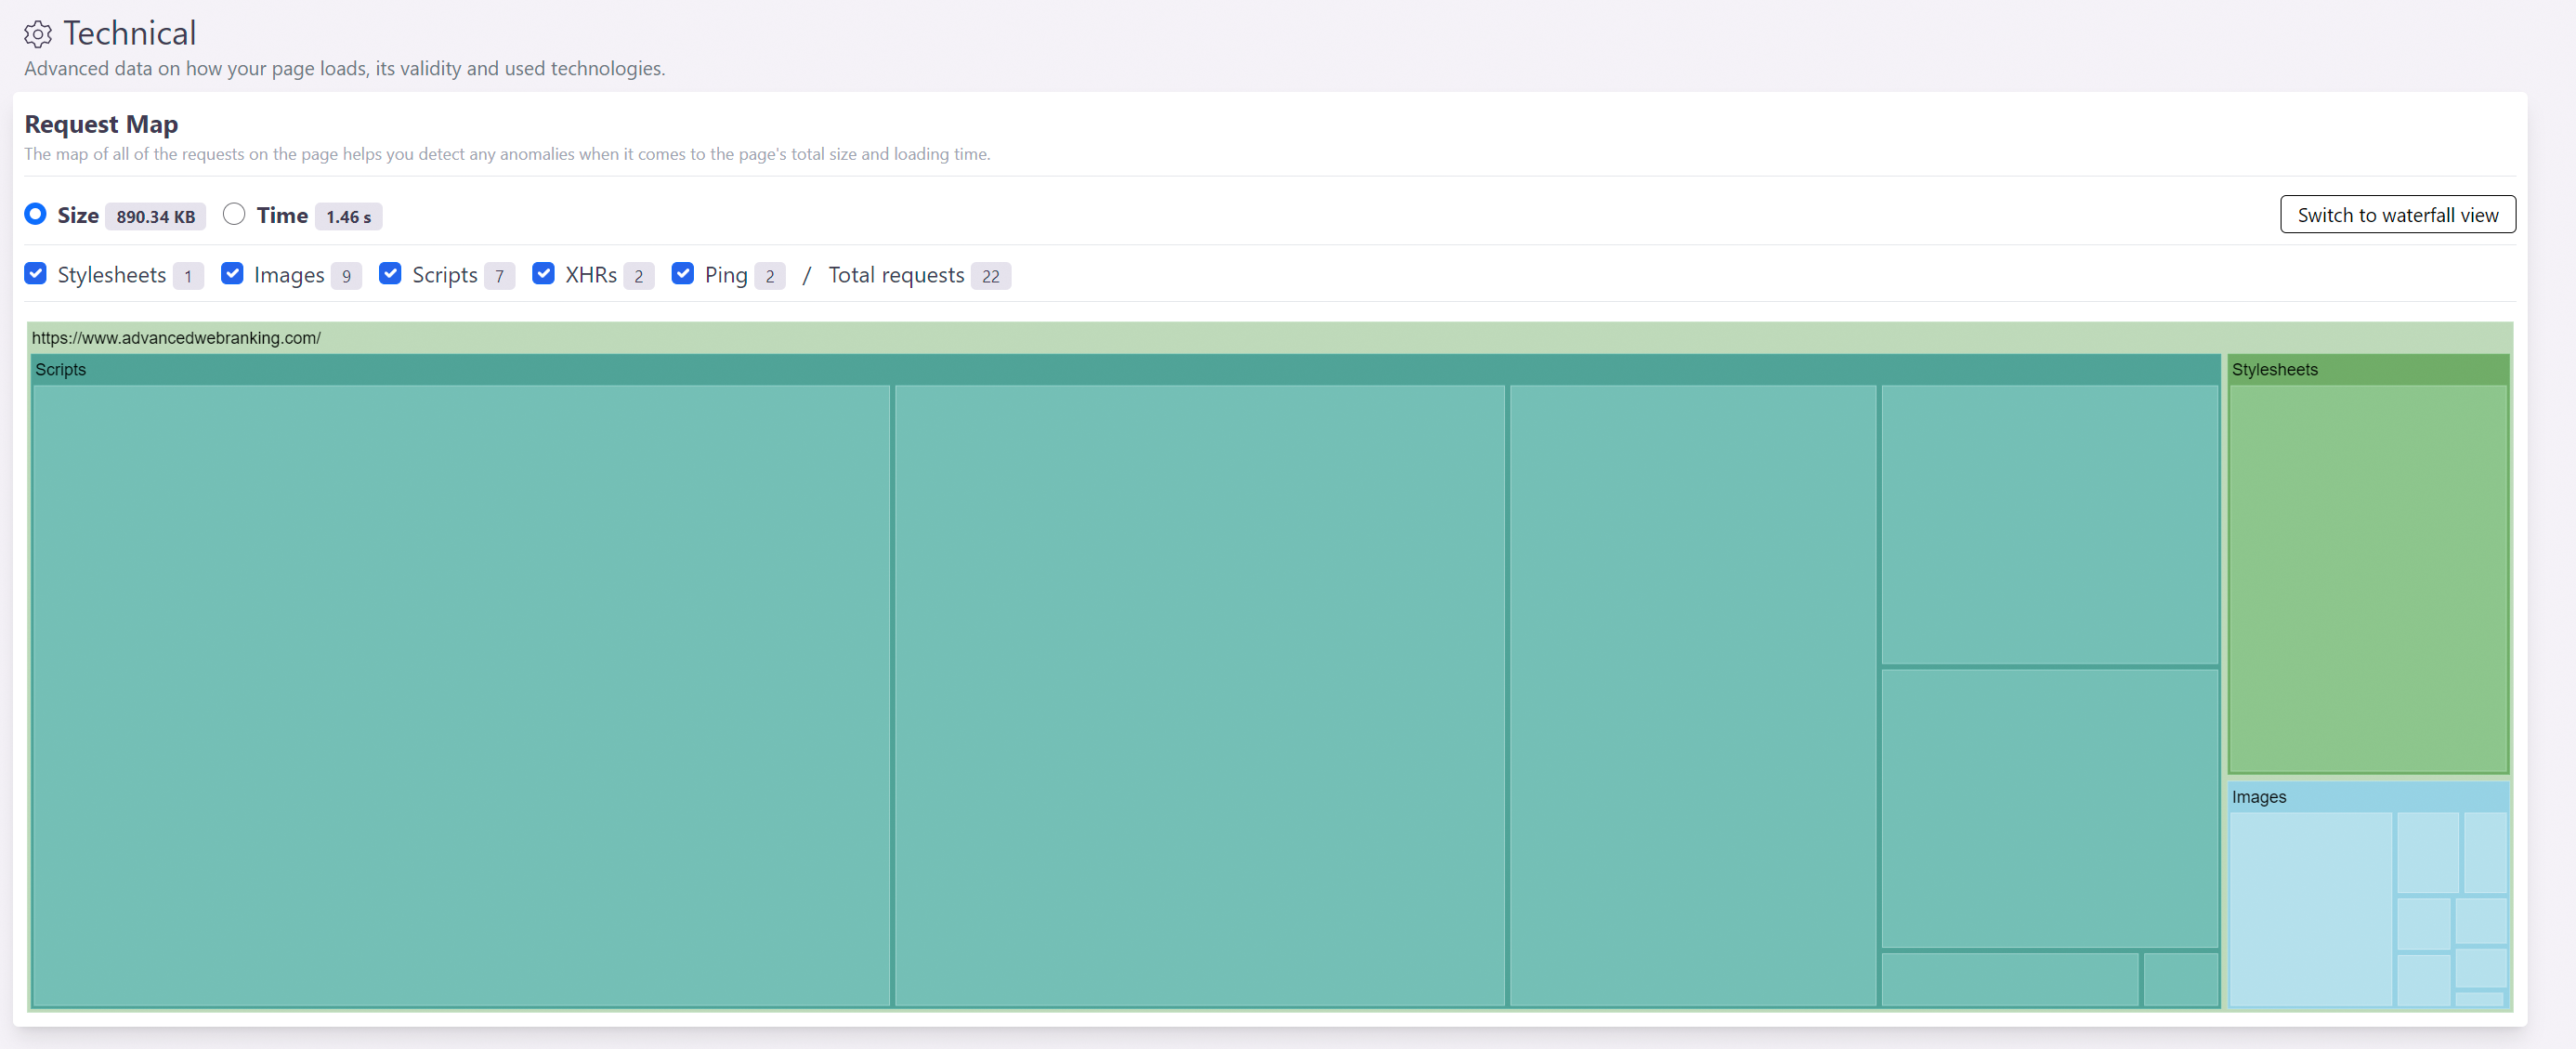
Task: Click the 890.34 KB size badge
Action: (x=155, y=217)
